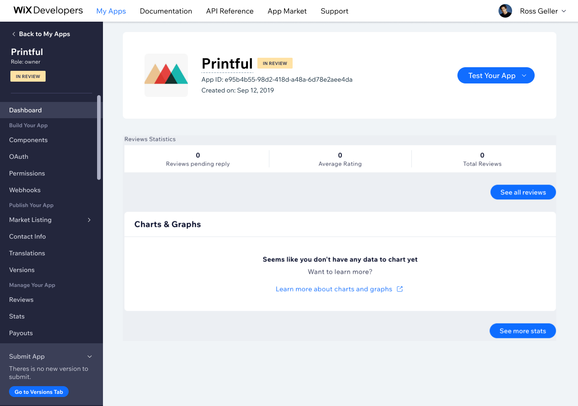Click the Printful app name in the sidebar
The width and height of the screenshot is (578, 406).
tap(27, 52)
